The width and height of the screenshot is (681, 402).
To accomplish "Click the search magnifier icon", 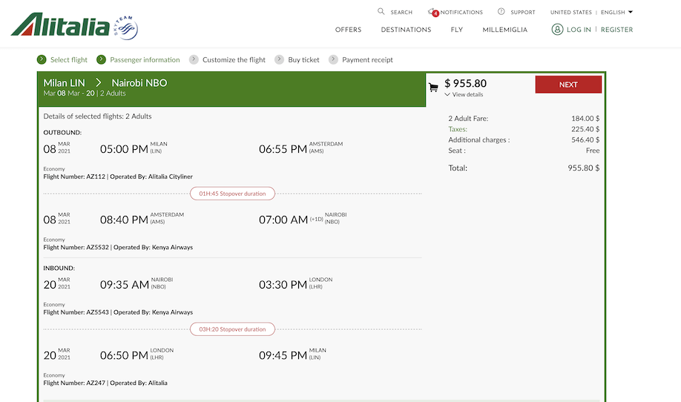I will point(381,11).
